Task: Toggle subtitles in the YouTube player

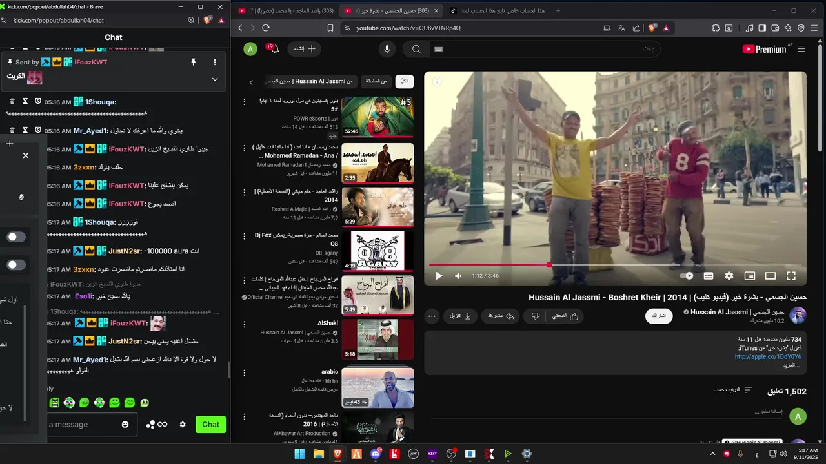Action: (x=709, y=276)
